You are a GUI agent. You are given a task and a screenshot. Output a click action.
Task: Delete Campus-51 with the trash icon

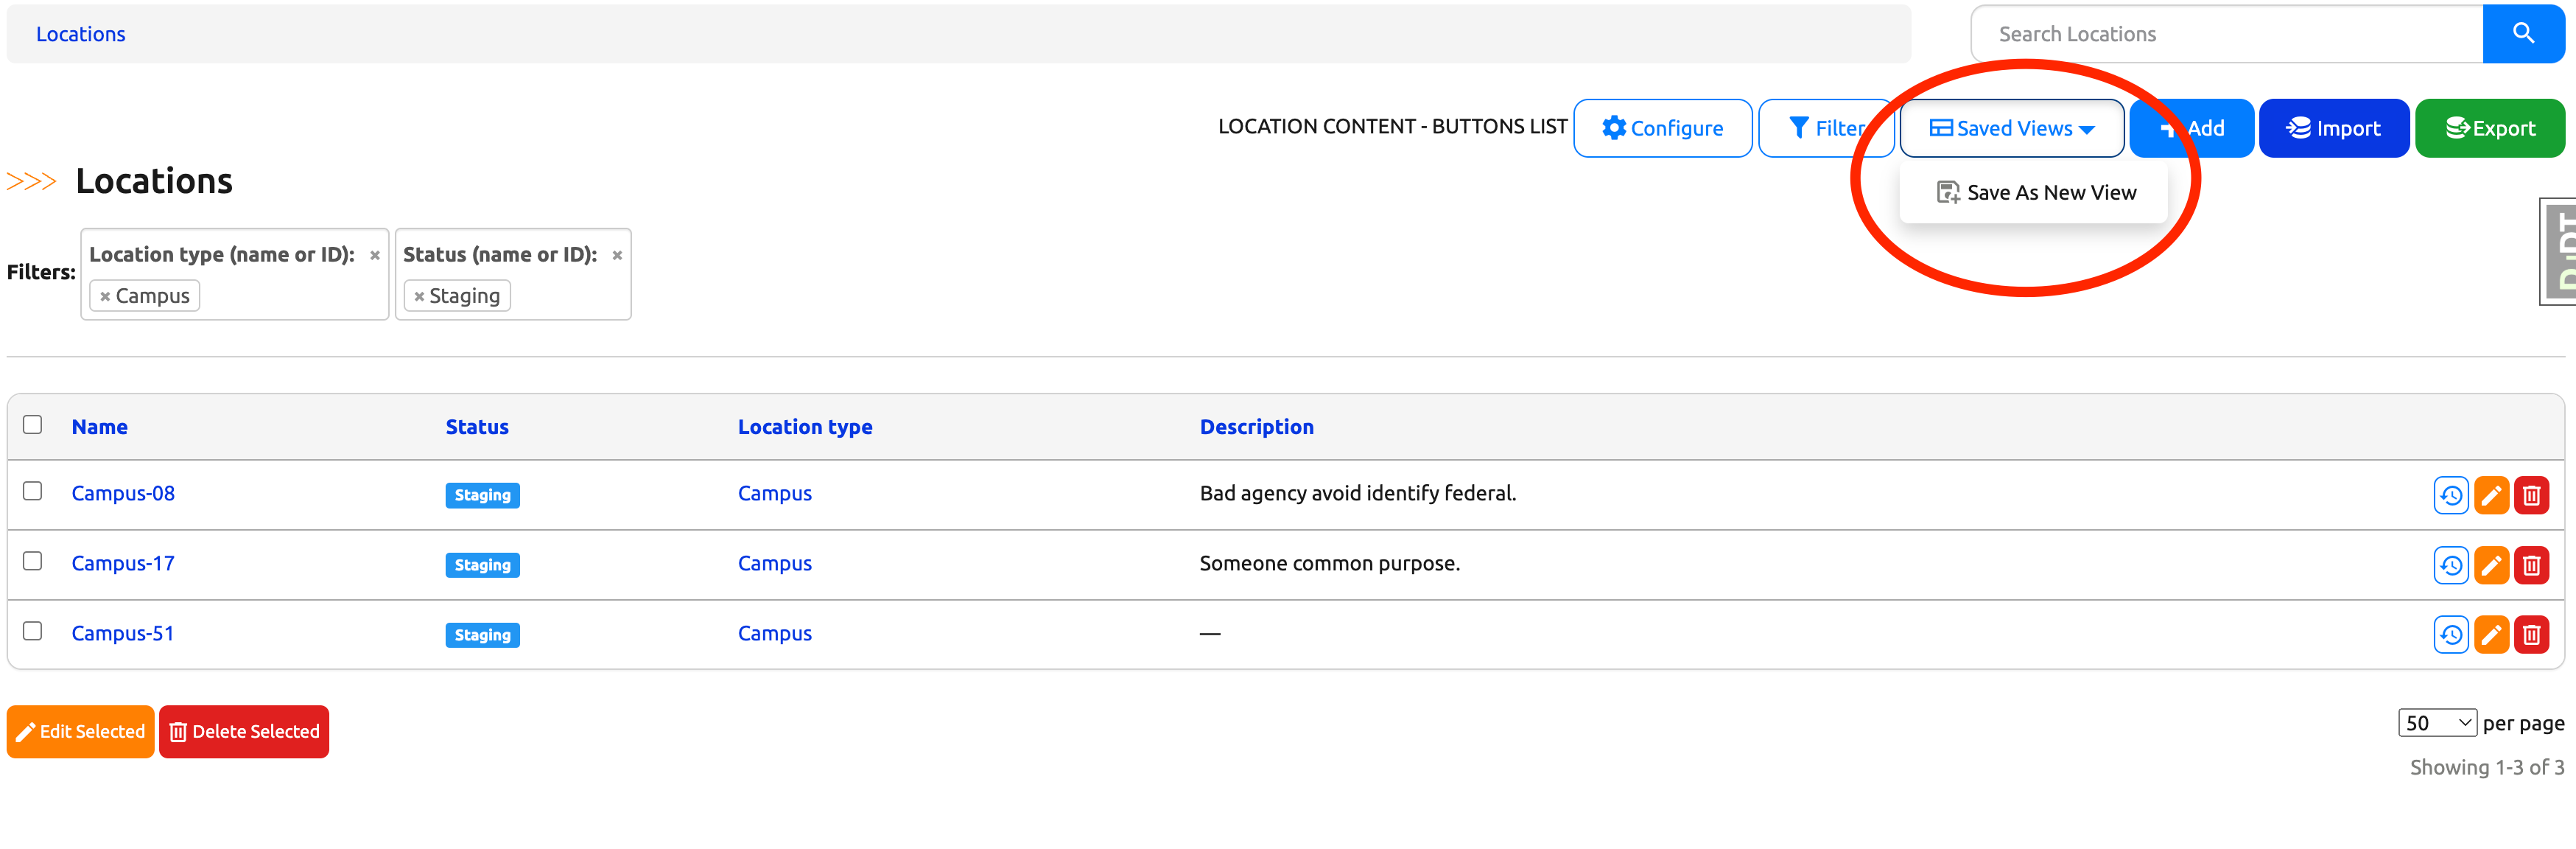tap(2531, 635)
